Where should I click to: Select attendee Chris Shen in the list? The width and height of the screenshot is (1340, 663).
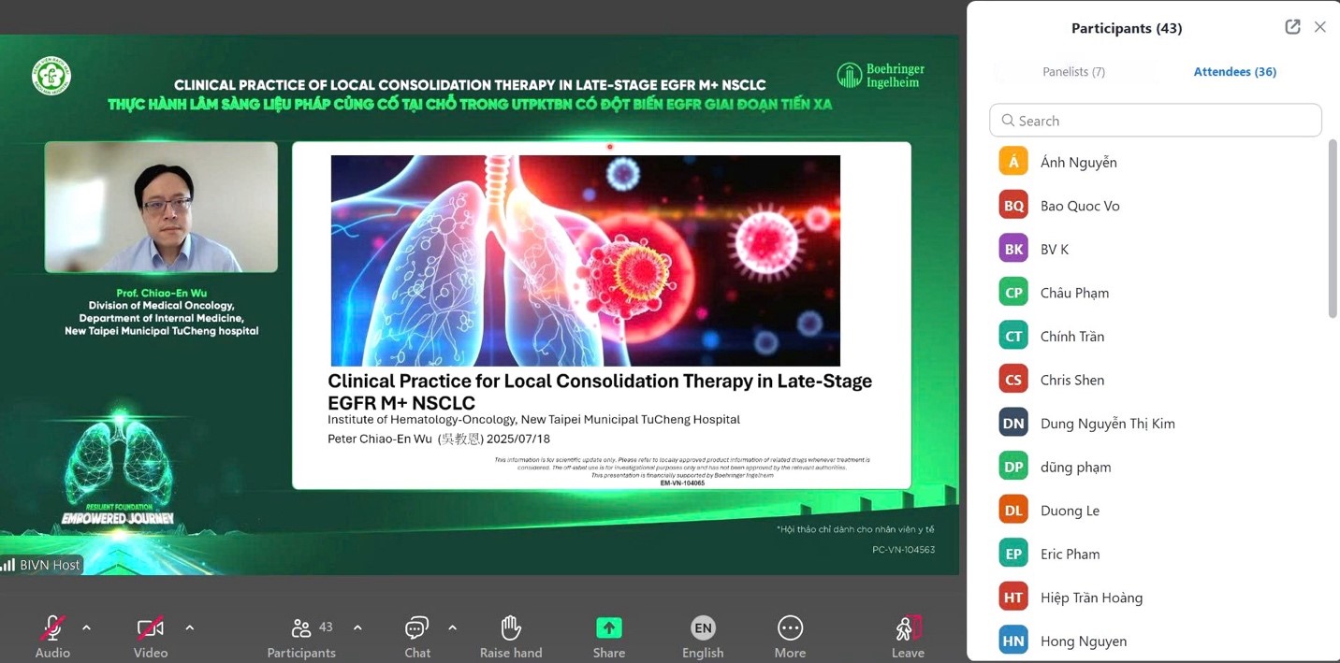pos(1071,380)
